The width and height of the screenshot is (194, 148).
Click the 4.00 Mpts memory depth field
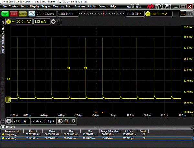tap(68, 14)
